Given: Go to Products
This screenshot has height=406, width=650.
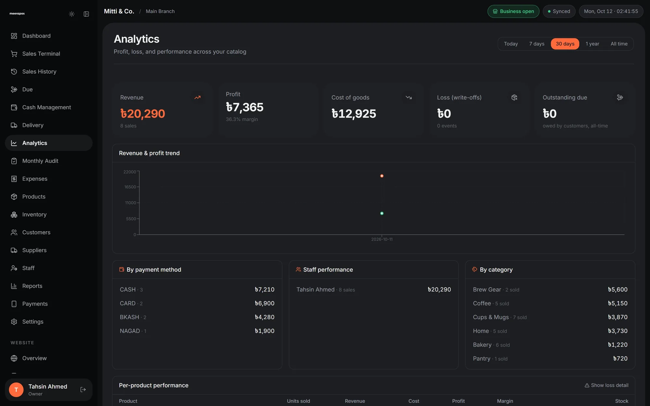Looking at the screenshot, I should pyautogui.click(x=49, y=197).
